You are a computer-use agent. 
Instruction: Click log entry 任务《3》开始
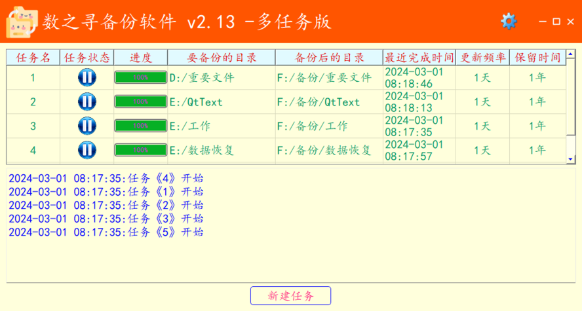106,219
